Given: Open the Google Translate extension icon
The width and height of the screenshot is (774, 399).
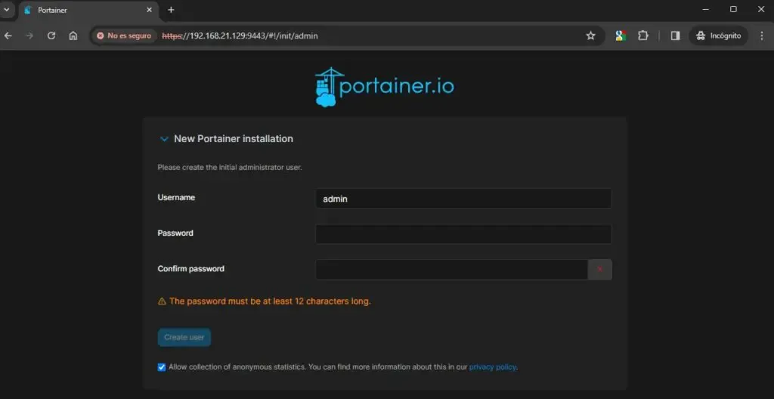Looking at the screenshot, I should pos(621,36).
